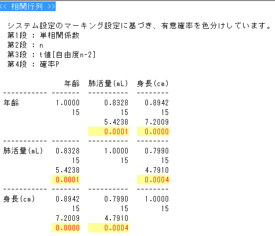This screenshot has height=236, width=275.
Task: Click 0.8328 in 年齢 row, 肺活量(mL) column
Action: click(116, 103)
